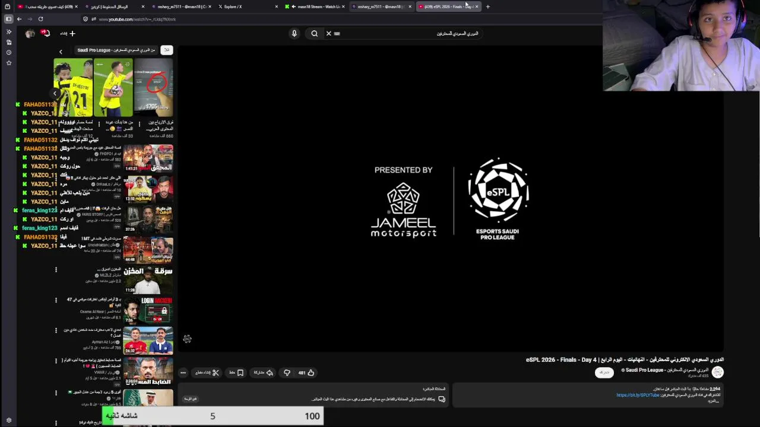
Task: Click the site info shield icon in address bar
Action: [85, 19]
